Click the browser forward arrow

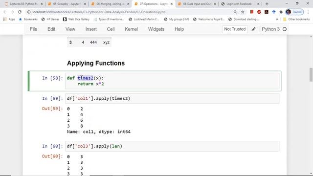tap(12, 12)
